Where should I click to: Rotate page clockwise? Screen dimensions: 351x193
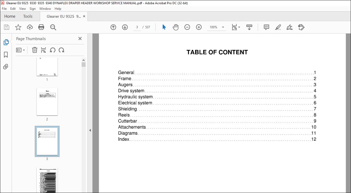[x=62, y=50]
